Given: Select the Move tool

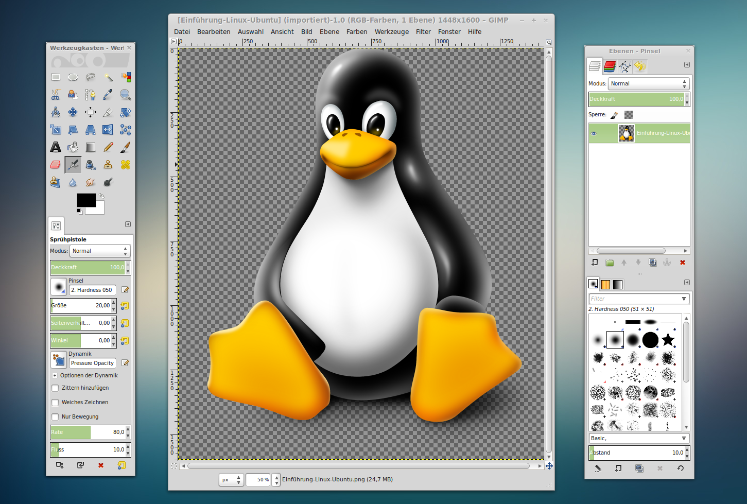Looking at the screenshot, I should tap(73, 112).
